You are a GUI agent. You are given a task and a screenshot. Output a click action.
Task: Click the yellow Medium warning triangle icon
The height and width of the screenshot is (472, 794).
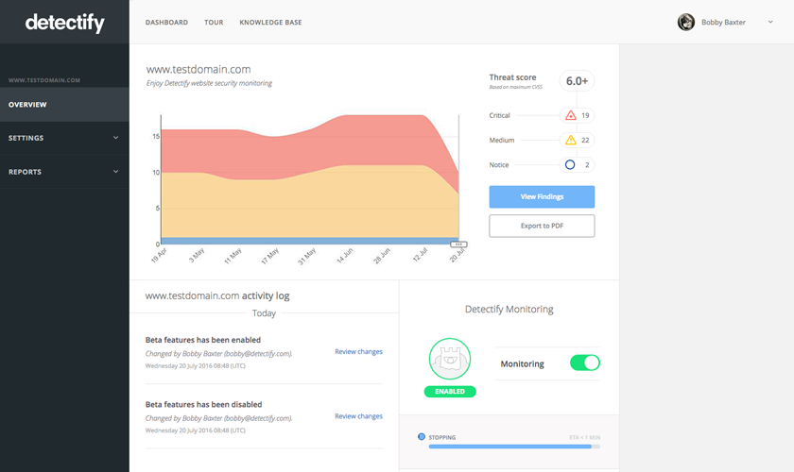(571, 140)
